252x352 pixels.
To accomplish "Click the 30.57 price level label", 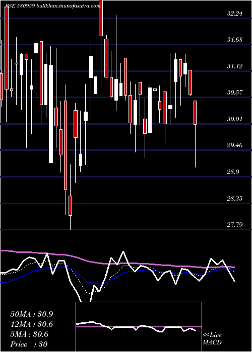I will 235,92.
